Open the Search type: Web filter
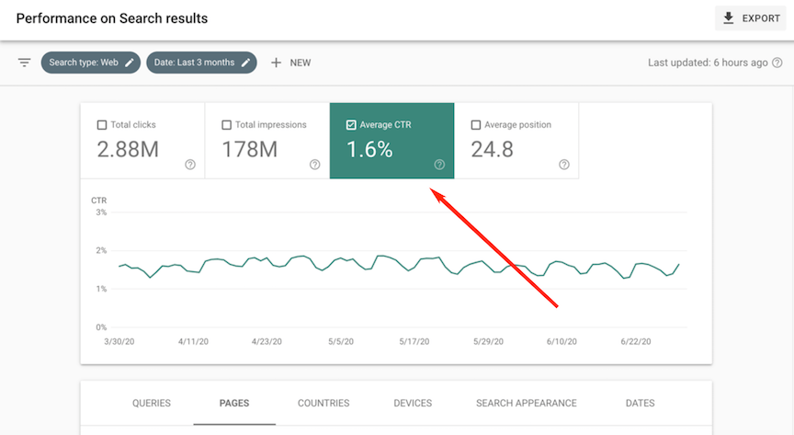Screen dimensions: 794x435 [83, 63]
